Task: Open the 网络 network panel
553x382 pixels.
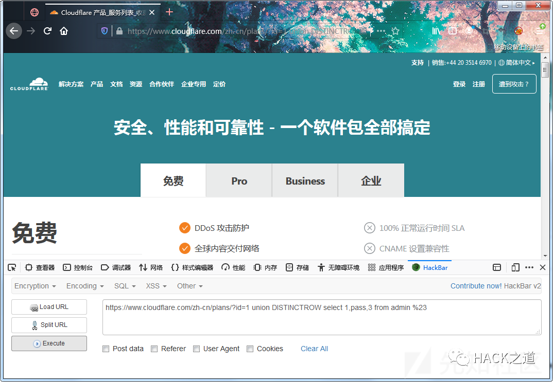Action: (151, 267)
